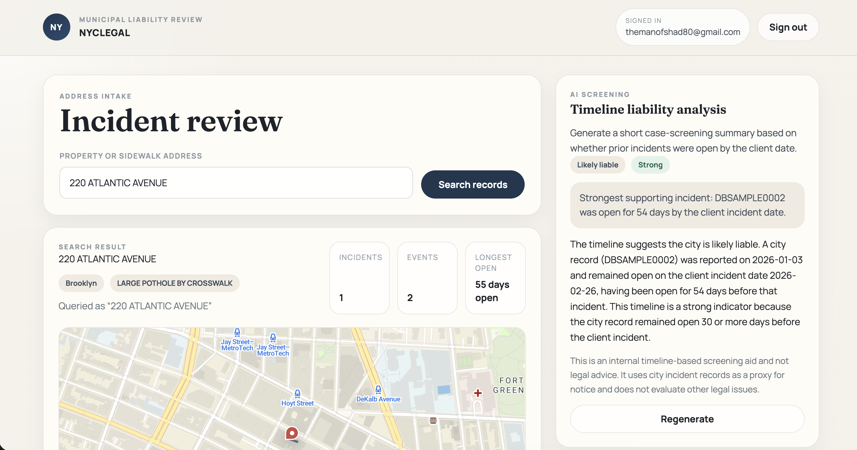Image resolution: width=857 pixels, height=450 pixels.
Task: Focus the property address input field
Action: coord(236,183)
